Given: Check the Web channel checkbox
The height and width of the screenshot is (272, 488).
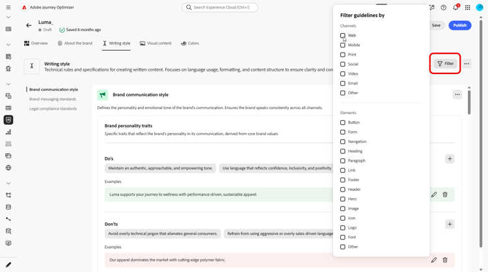Looking at the screenshot, I should point(343,36).
